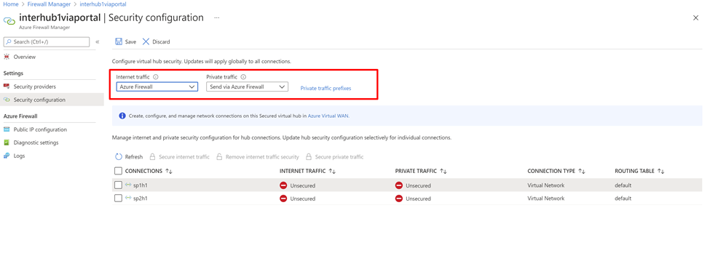Click the Internet traffic info icon
Viewport: 710px width, 269px height.
[156, 77]
